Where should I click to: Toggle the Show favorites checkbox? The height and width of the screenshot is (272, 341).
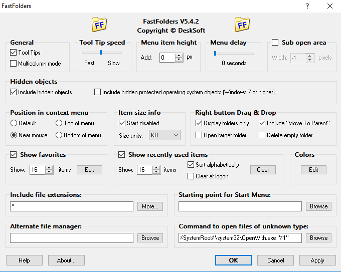pos(13,154)
